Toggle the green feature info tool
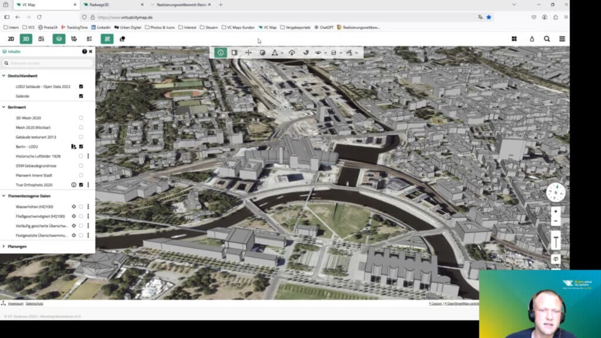601x338 pixels. click(221, 52)
